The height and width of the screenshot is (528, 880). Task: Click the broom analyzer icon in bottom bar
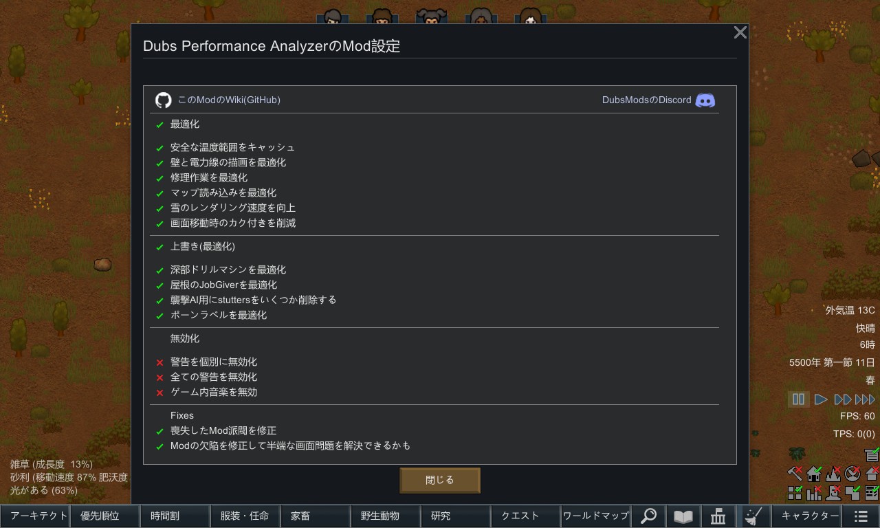pyautogui.click(x=753, y=516)
